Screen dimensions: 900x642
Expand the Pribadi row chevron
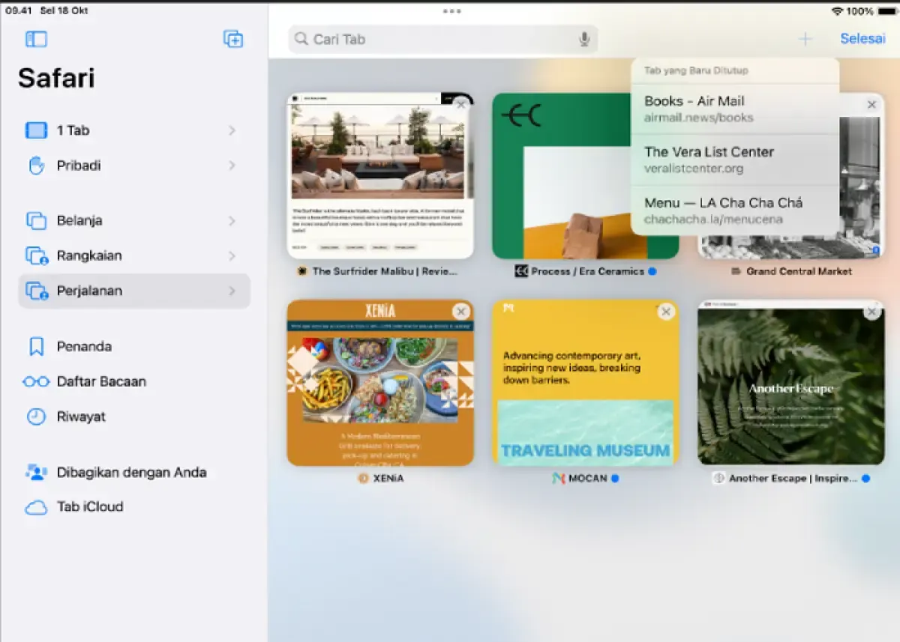click(x=232, y=166)
